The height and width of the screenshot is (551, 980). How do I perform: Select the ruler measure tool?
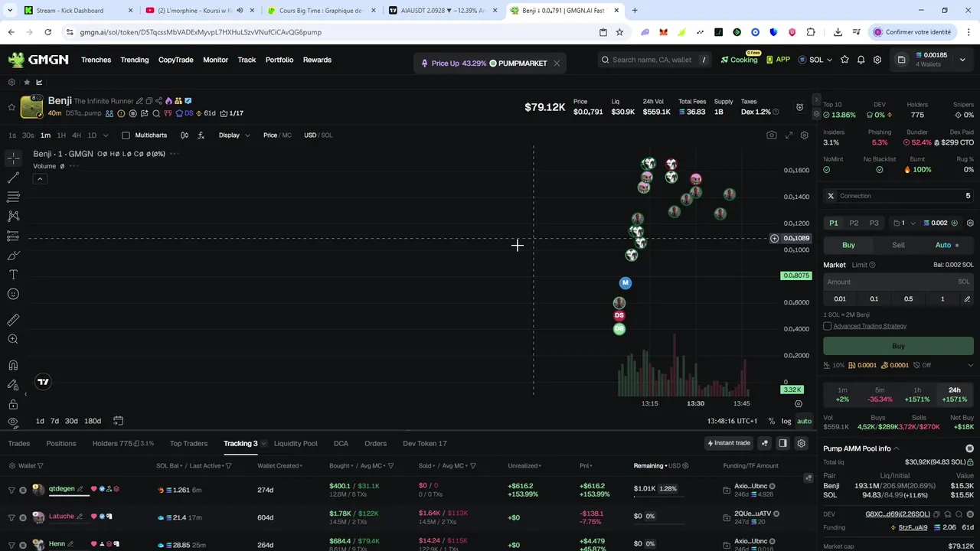13,320
